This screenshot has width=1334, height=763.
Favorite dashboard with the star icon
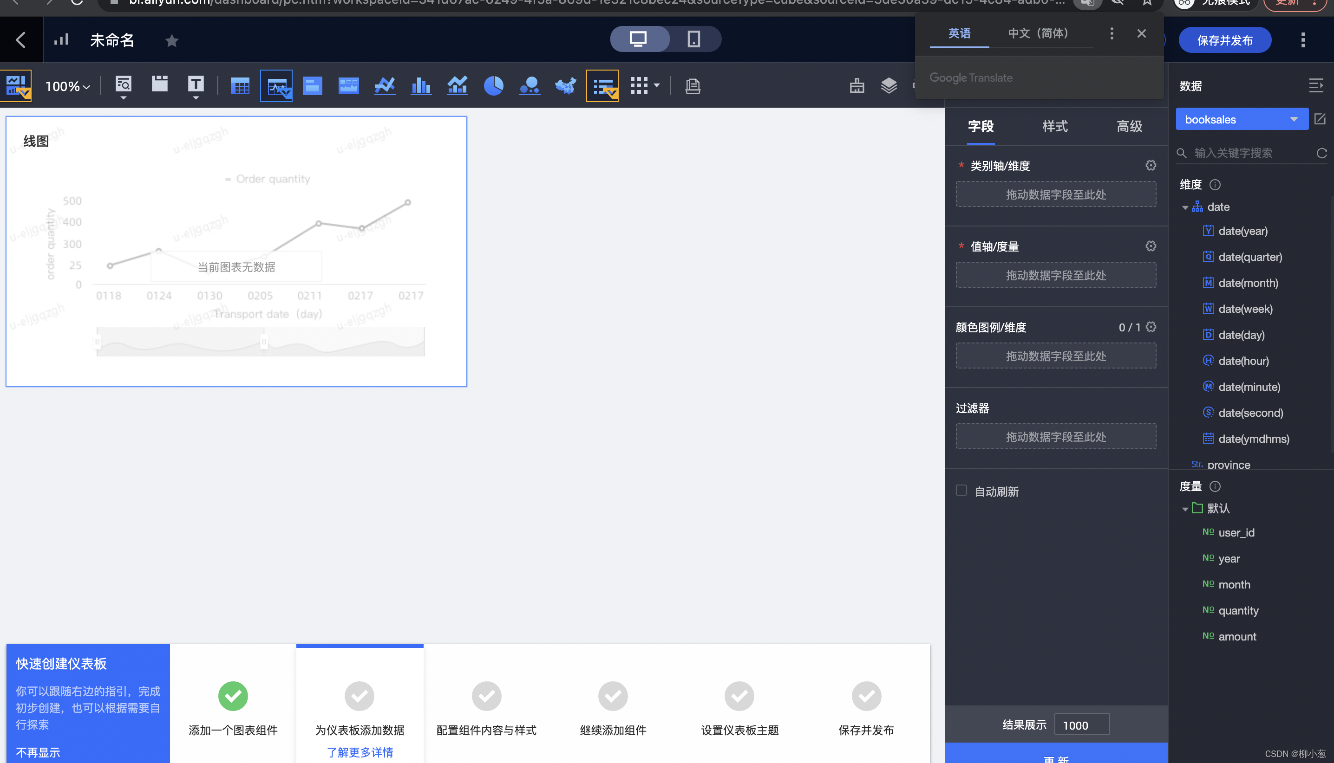(x=171, y=40)
